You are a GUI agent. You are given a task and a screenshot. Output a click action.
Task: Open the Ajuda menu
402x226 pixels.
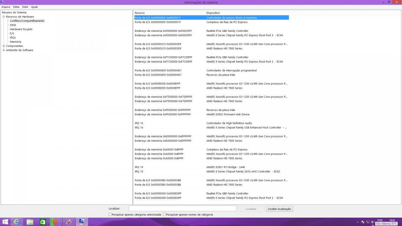35,7
